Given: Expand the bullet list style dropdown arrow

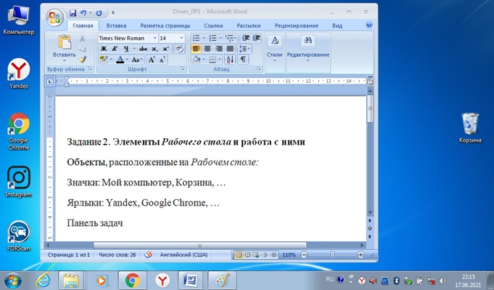Looking at the screenshot, I should click(204, 39).
